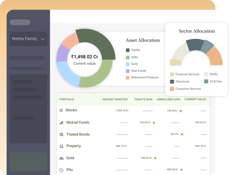Select the Real Estate legend swatch
This screenshot has width=233, height=175.
click(x=128, y=71)
